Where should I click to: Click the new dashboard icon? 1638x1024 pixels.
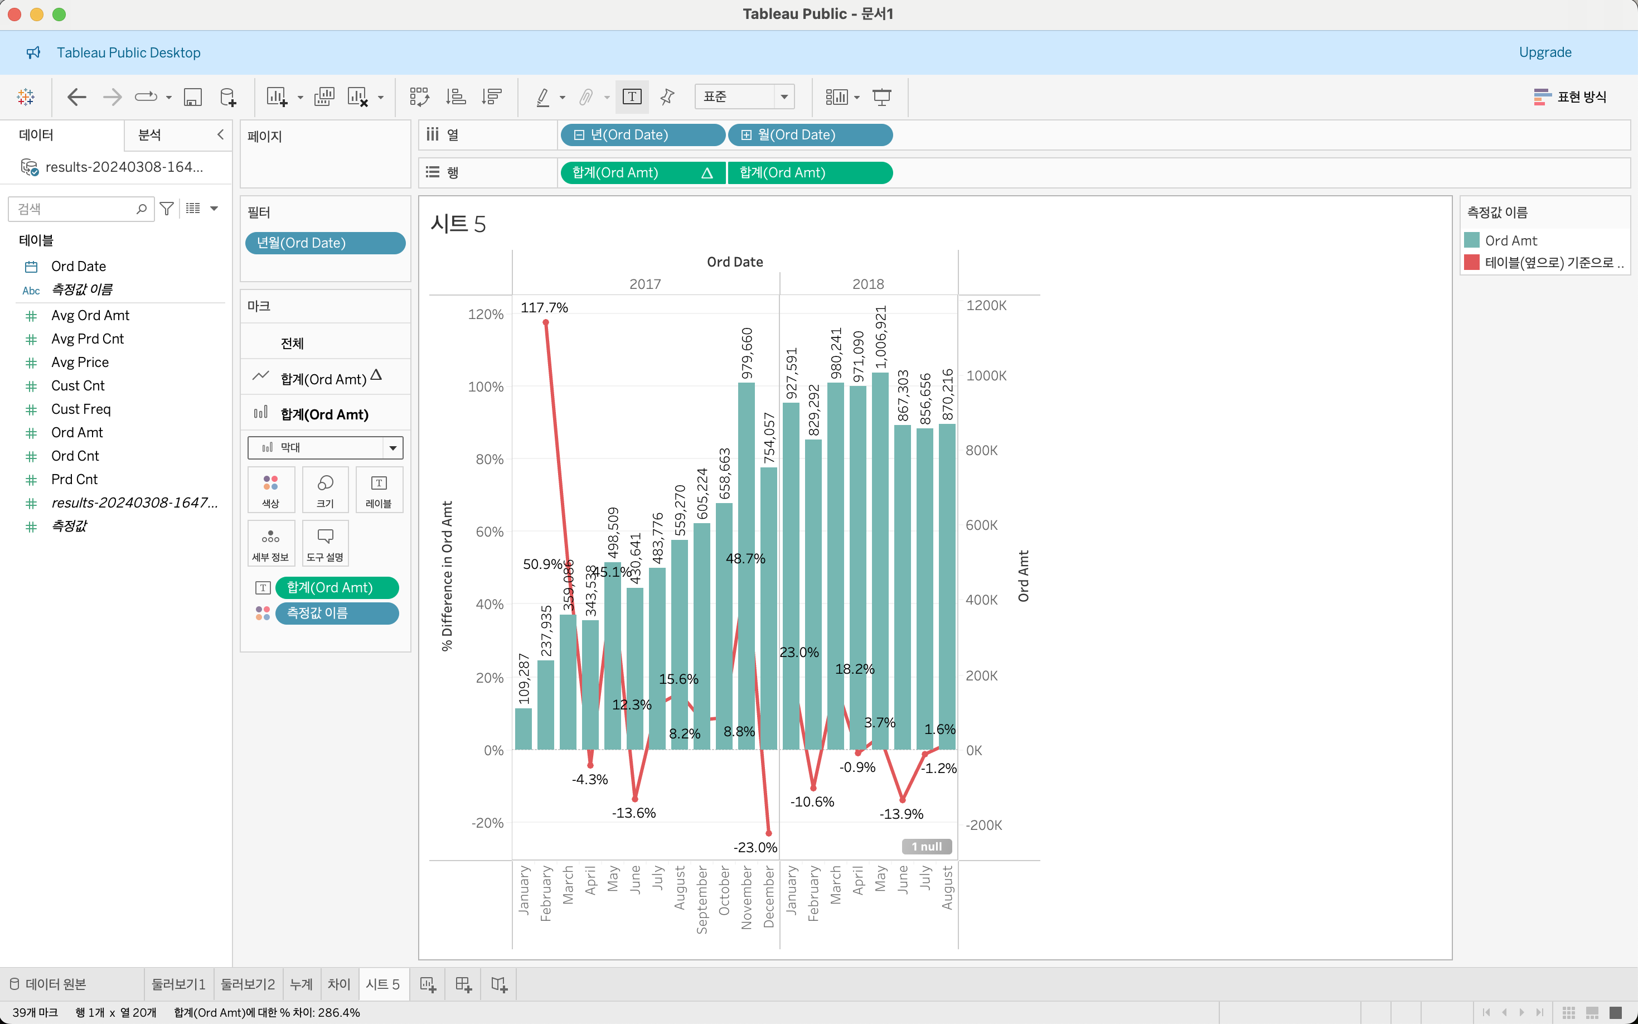tap(463, 984)
